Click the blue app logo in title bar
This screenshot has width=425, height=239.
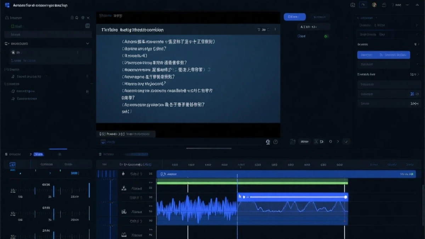click(x=7, y=5)
